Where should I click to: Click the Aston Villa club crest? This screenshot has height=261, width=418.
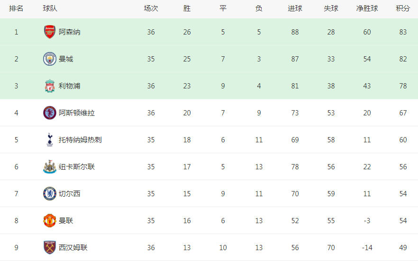(x=50, y=113)
